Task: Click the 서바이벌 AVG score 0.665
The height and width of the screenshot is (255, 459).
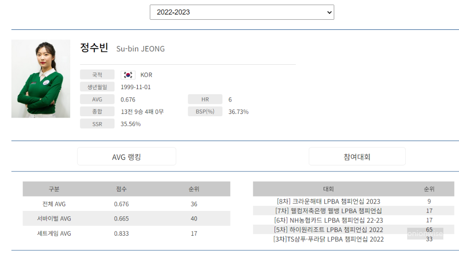Action: pyautogui.click(x=121, y=219)
